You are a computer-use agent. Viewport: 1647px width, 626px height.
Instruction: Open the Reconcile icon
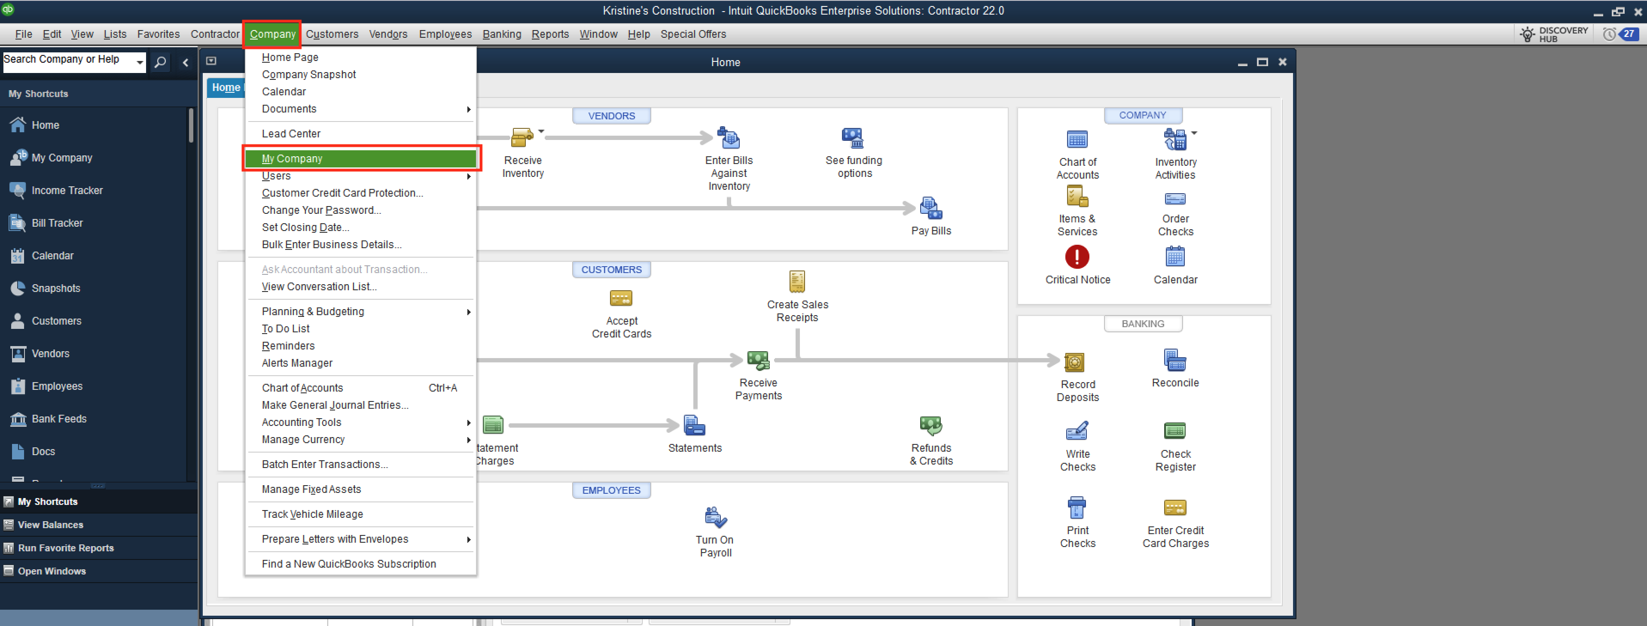pos(1174,360)
